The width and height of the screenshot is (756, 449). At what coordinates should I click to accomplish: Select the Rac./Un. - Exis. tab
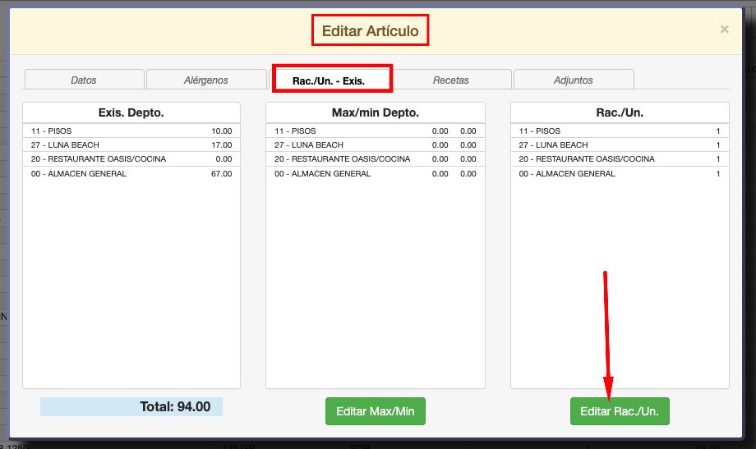(x=329, y=80)
